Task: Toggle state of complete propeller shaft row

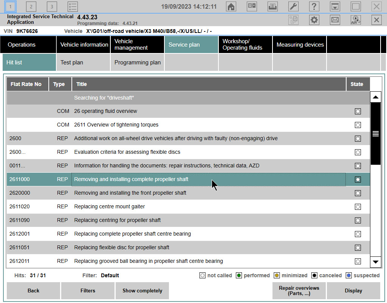Action: coord(358,179)
